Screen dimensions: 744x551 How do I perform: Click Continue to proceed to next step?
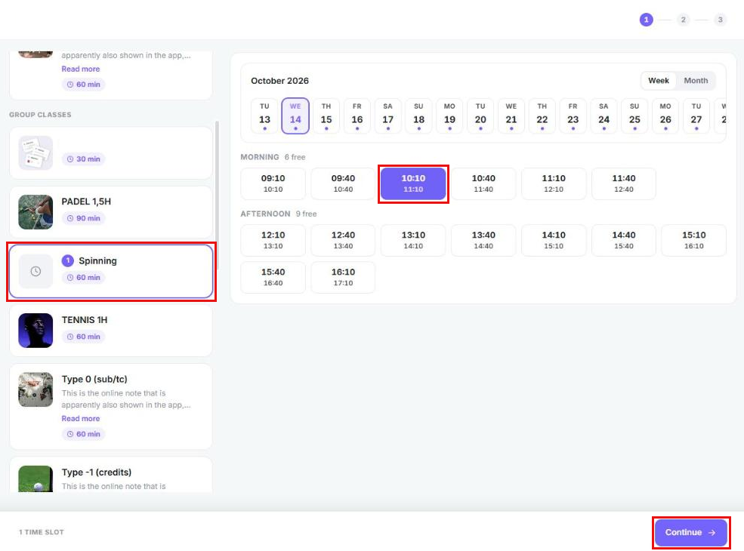coord(690,532)
